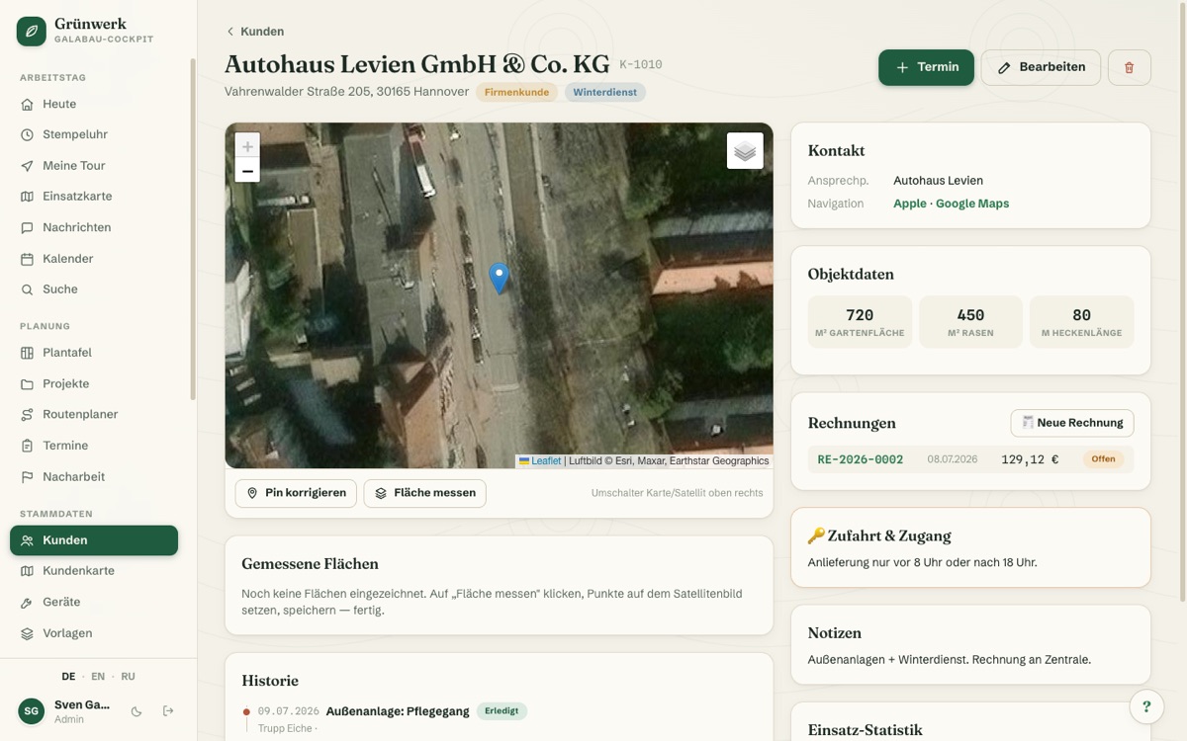Open Suche in the sidebar
This screenshot has height=741, width=1187.
click(x=94, y=289)
